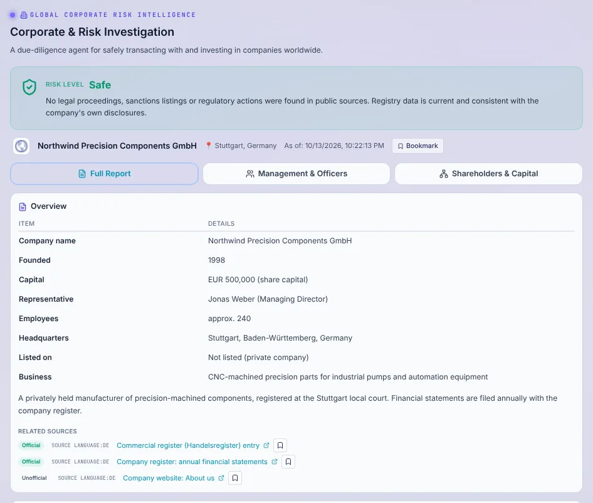
Task: Click the Full Report tab document icon
Action: (82, 174)
